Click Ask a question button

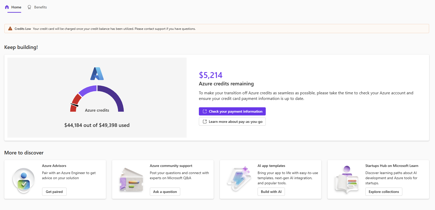[x=165, y=192]
